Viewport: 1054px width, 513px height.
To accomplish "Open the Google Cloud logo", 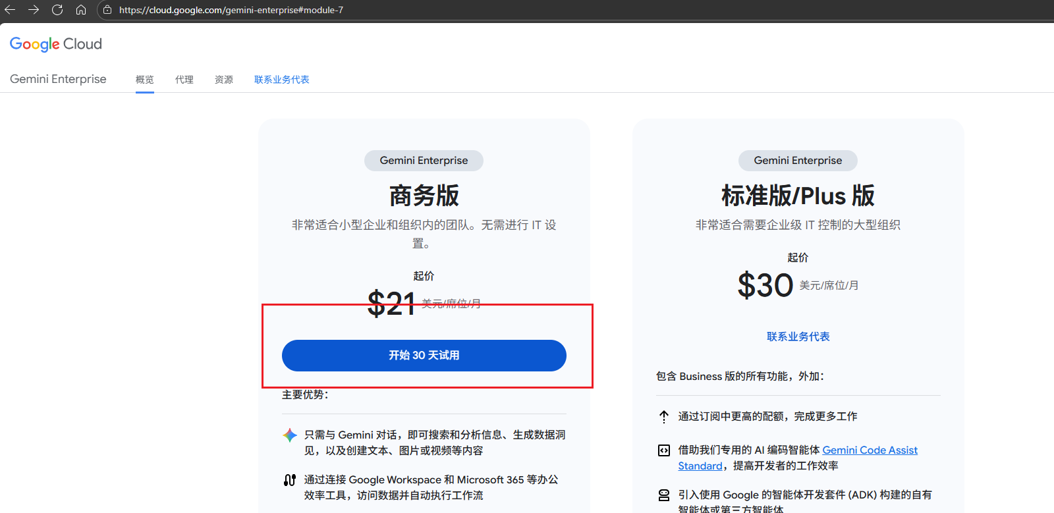I will coord(56,44).
